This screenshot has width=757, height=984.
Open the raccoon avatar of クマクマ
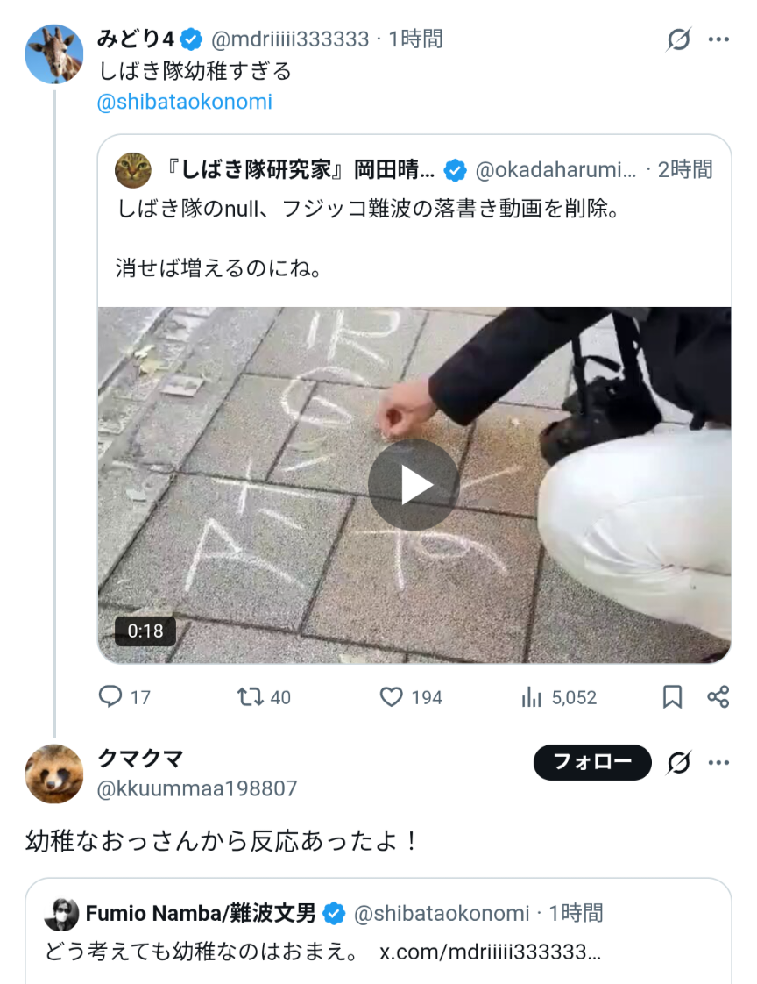tap(54, 774)
